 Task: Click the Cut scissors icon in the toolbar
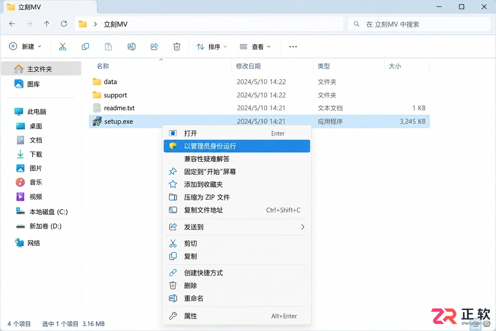point(62,47)
